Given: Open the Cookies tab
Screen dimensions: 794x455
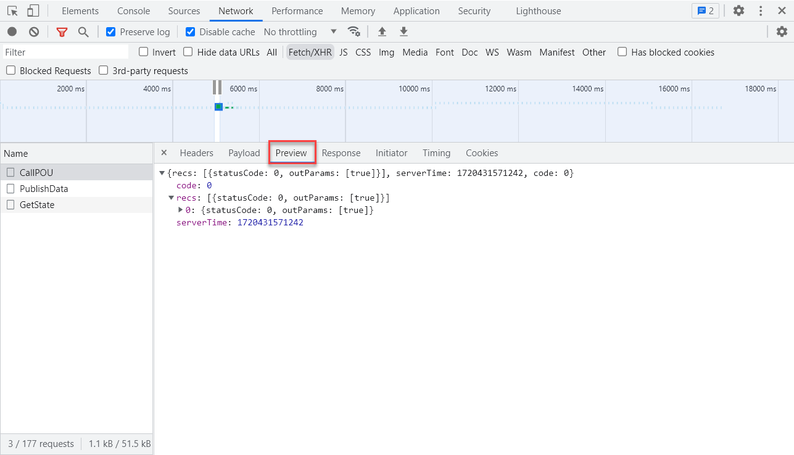Looking at the screenshot, I should (x=482, y=152).
